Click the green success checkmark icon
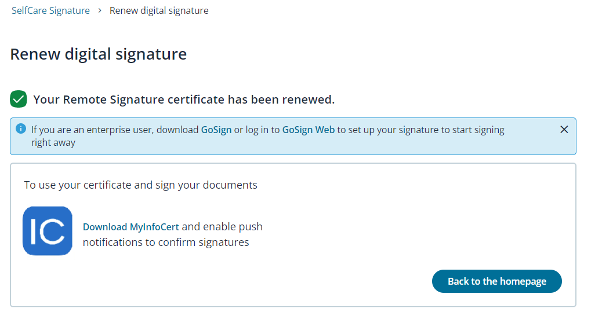Screen dimensions: 602x320 pyautogui.click(x=19, y=99)
